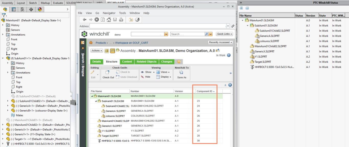This screenshot has height=147, width=349.
Task: Click the Print icon in Windchill toolbar
Action: [x=121, y=19]
